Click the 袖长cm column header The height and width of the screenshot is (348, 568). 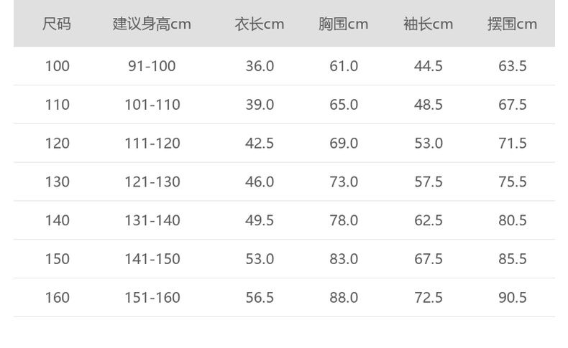click(x=429, y=24)
